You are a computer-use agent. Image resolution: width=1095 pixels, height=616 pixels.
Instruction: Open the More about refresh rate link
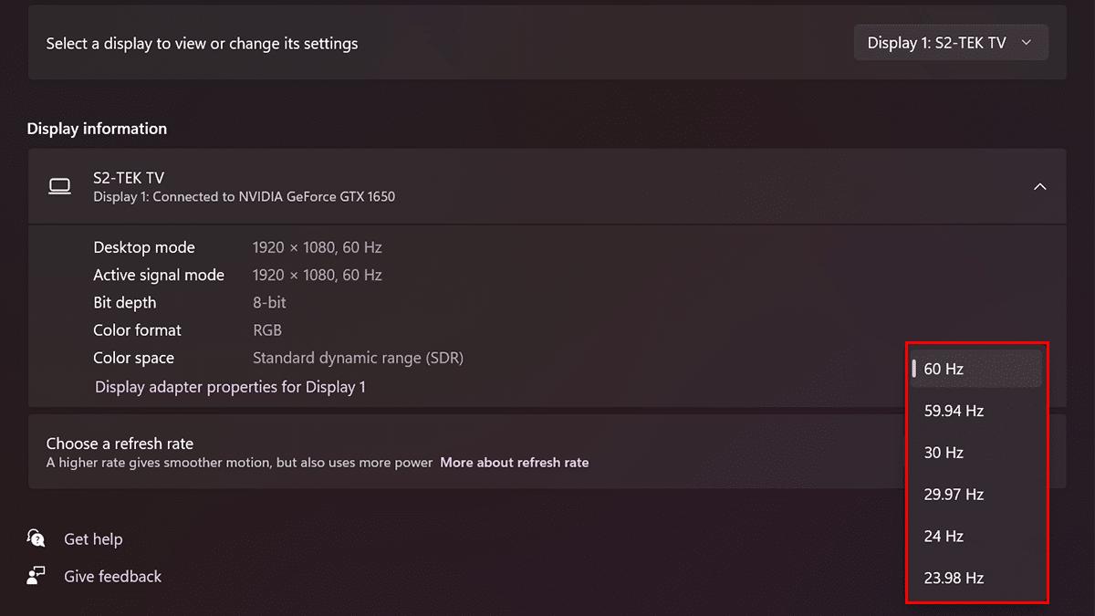pyautogui.click(x=514, y=463)
